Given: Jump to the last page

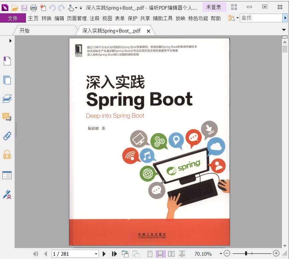Looking at the screenshot, I should pyautogui.click(x=114, y=254).
